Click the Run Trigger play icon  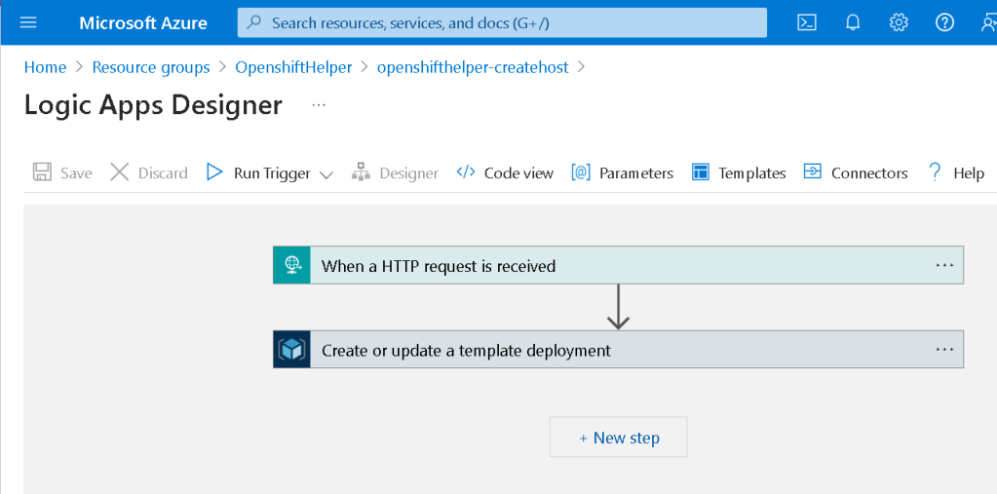(215, 172)
